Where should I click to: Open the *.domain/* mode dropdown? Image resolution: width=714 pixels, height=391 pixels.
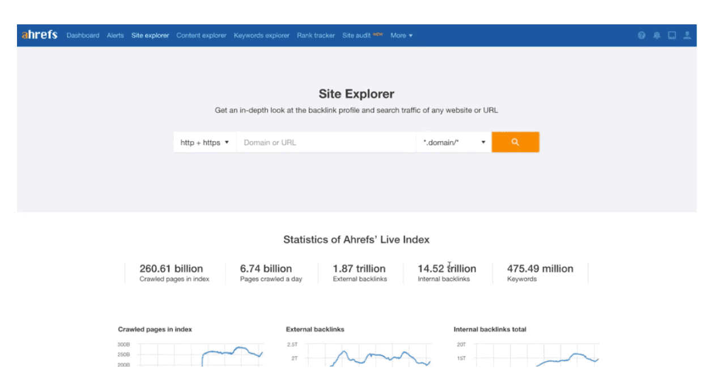(x=454, y=142)
